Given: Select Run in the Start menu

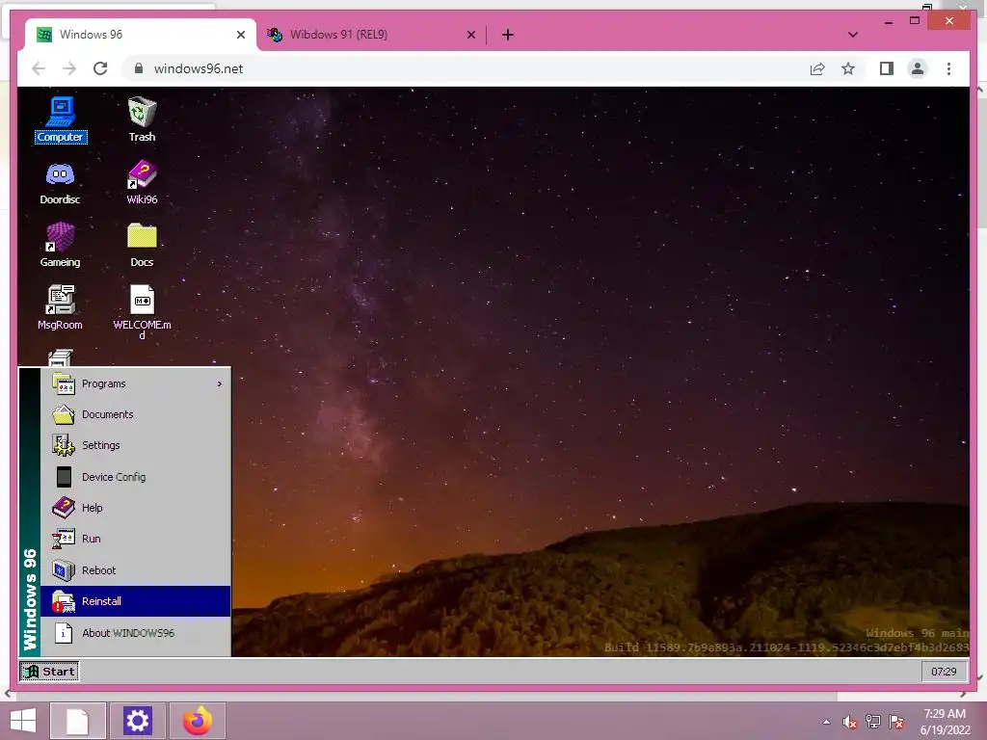Looking at the screenshot, I should coord(135,539).
